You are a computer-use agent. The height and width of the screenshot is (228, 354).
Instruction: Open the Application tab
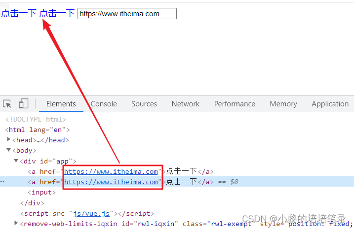coord(330,104)
